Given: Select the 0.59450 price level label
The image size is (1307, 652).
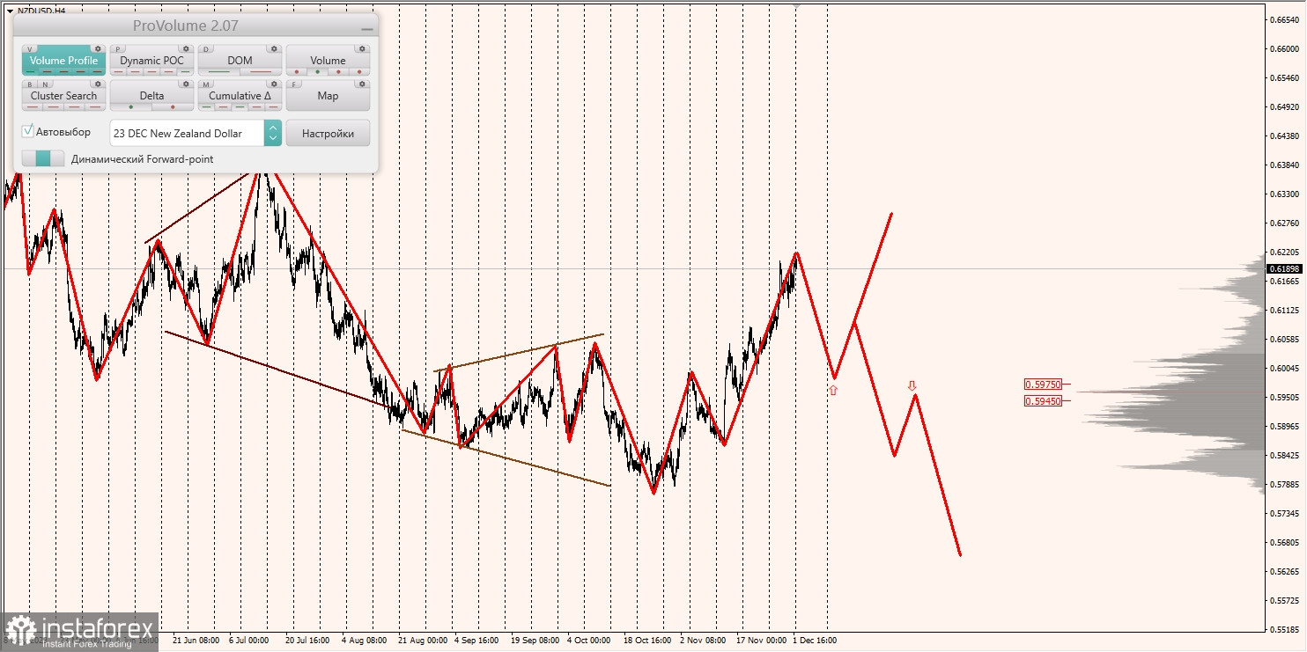Looking at the screenshot, I should 1044,401.
